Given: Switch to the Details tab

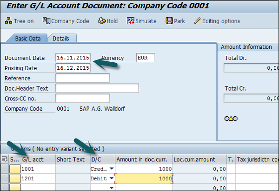Looking at the screenshot, I should [61, 39].
